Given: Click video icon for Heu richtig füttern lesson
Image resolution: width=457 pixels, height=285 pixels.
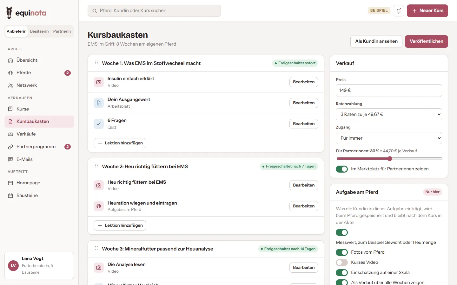Looking at the screenshot, I should [99, 185].
